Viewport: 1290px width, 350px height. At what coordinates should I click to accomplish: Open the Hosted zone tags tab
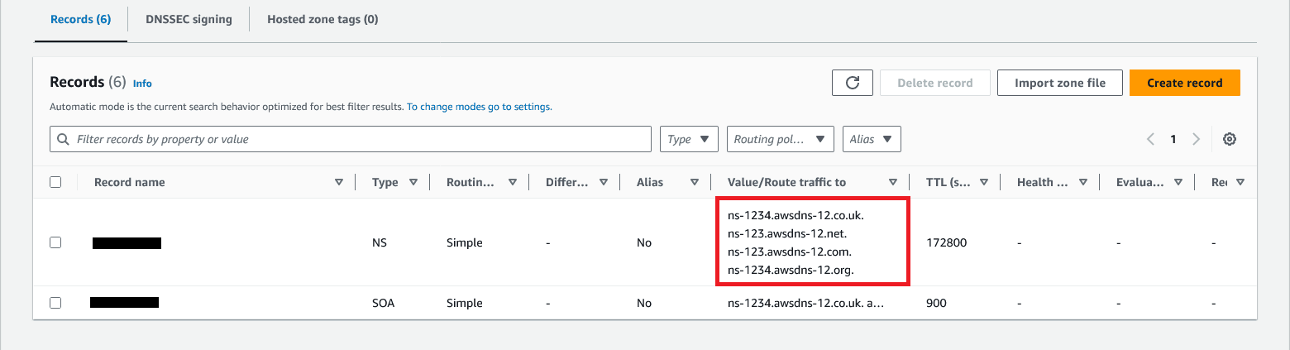point(322,19)
